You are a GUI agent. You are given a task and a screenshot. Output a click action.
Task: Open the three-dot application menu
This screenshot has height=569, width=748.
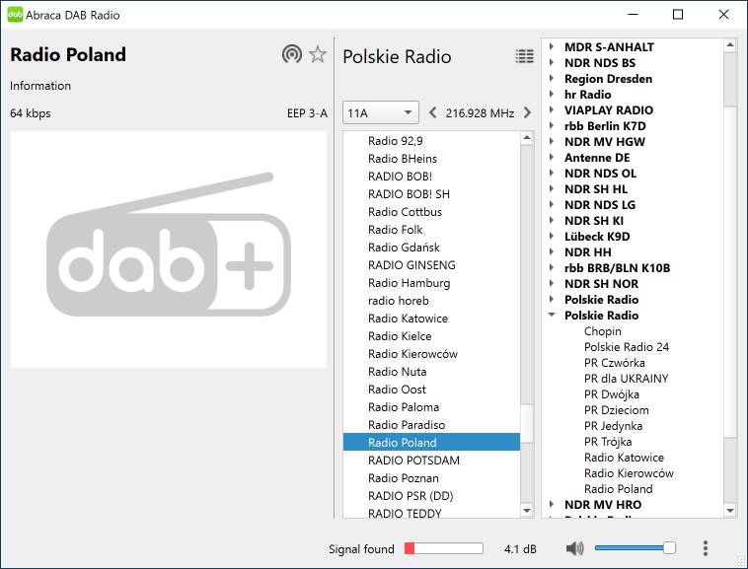tap(706, 548)
